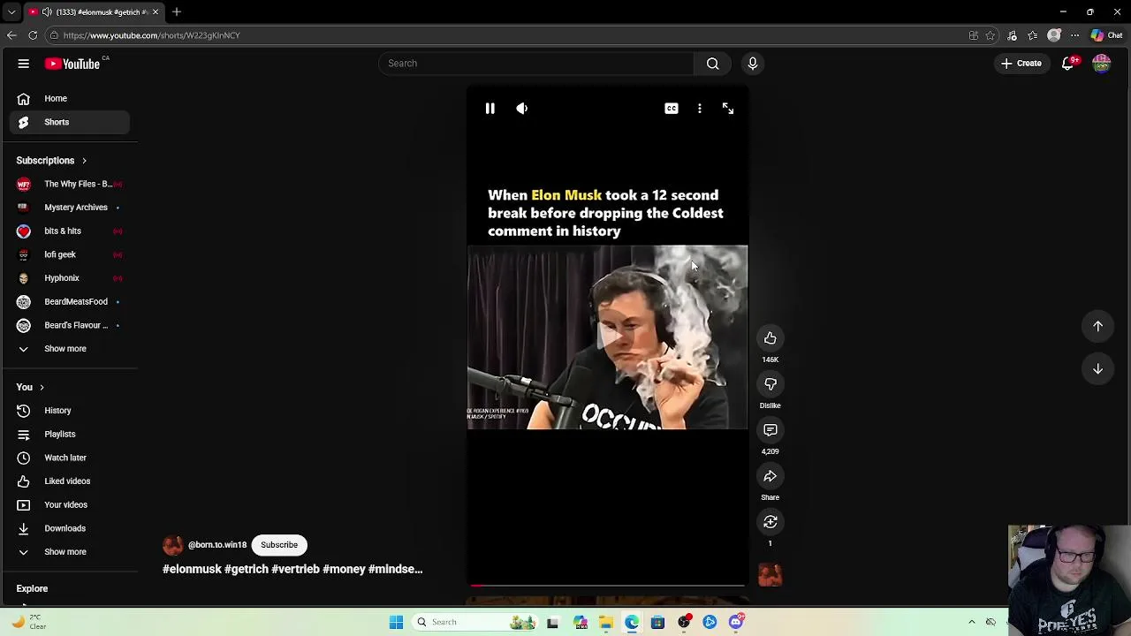
Task: Open lofi geek channel
Action: 70,254
